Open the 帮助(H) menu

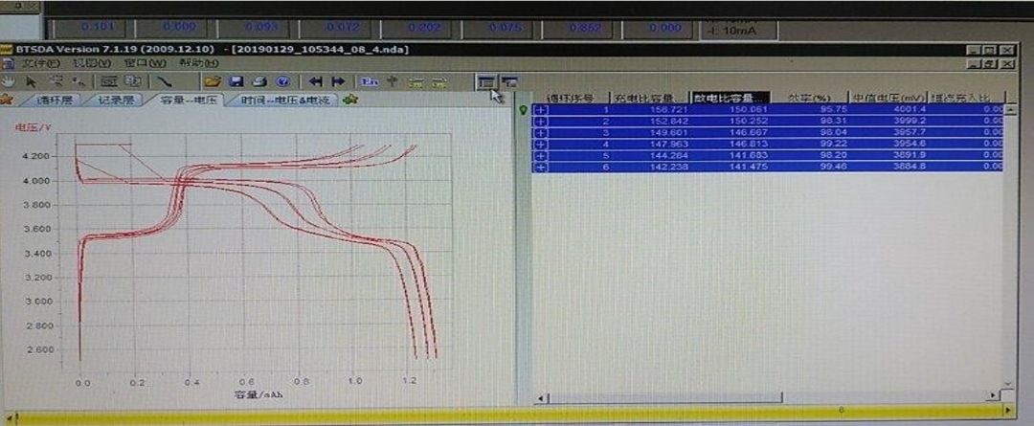coord(191,63)
